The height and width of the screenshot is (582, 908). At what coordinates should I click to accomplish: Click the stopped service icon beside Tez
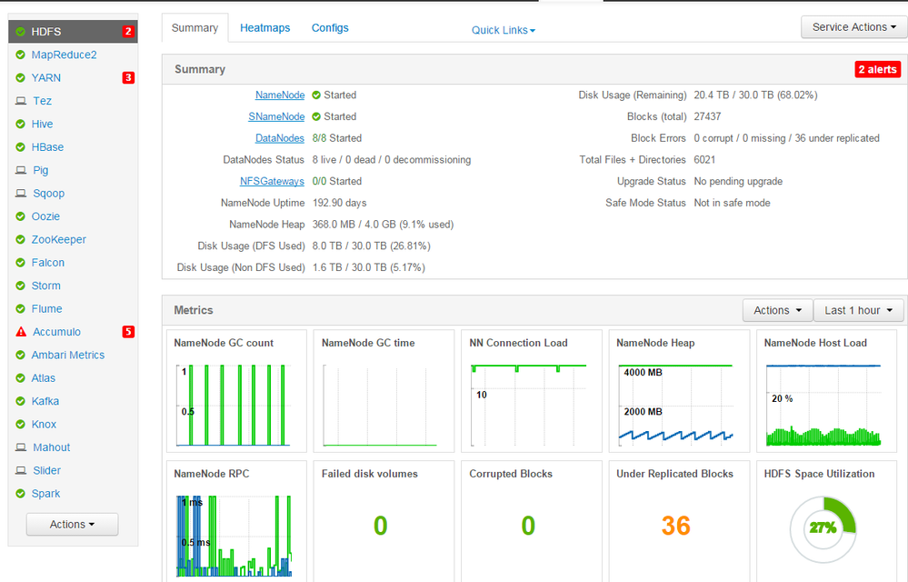[x=21, y=100]
